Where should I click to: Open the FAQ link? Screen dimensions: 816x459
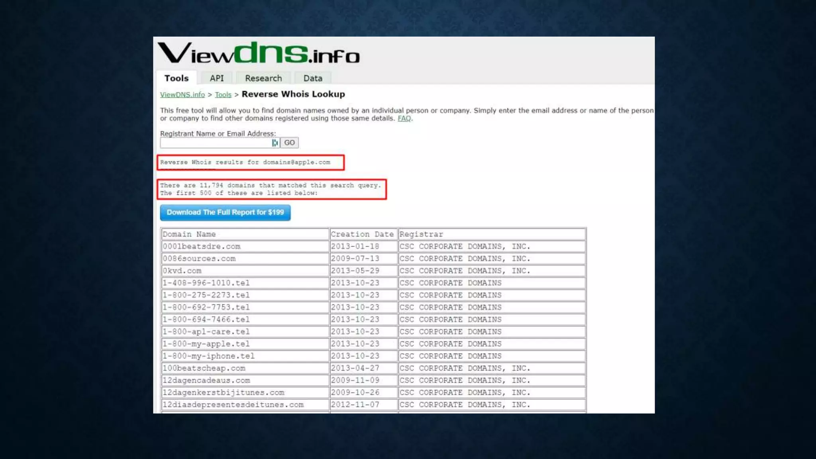pyautogui.click(x=404, y=118)
